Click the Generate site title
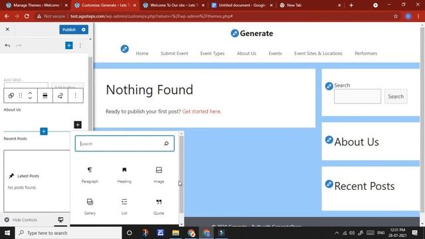Viewport: 425px width, 239px height. [256, 33]
